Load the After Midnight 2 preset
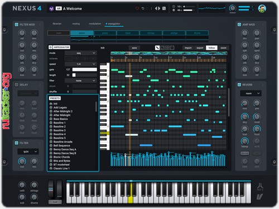Image resolution: width=279 pixels, height=209 pixels. tap(63, 111)
